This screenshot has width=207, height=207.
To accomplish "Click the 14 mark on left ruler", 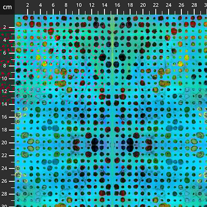I will tap(4, 104).
